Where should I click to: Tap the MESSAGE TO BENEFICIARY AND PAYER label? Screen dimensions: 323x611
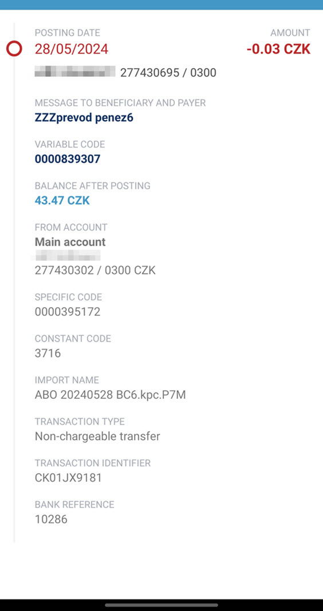(120, 103)
